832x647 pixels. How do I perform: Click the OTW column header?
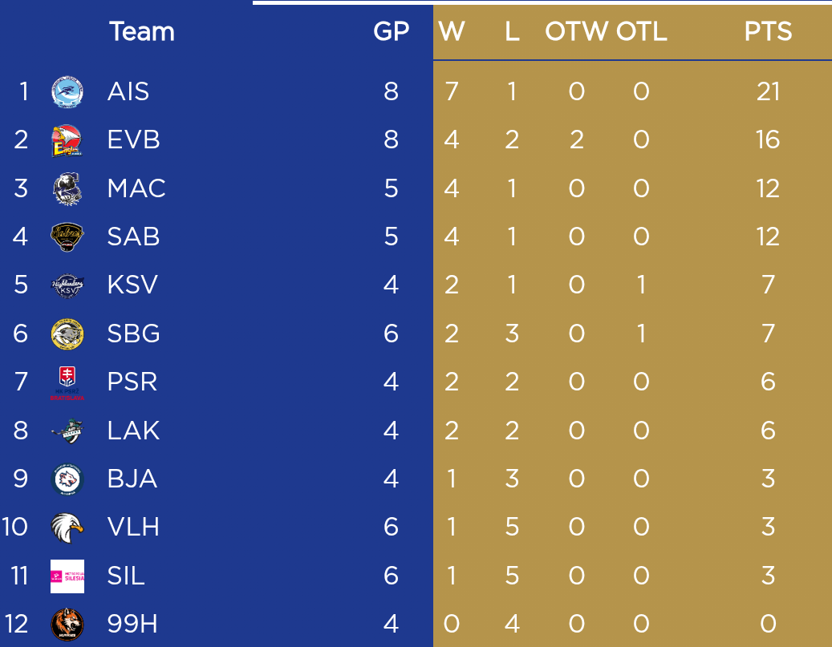point(576,31)
